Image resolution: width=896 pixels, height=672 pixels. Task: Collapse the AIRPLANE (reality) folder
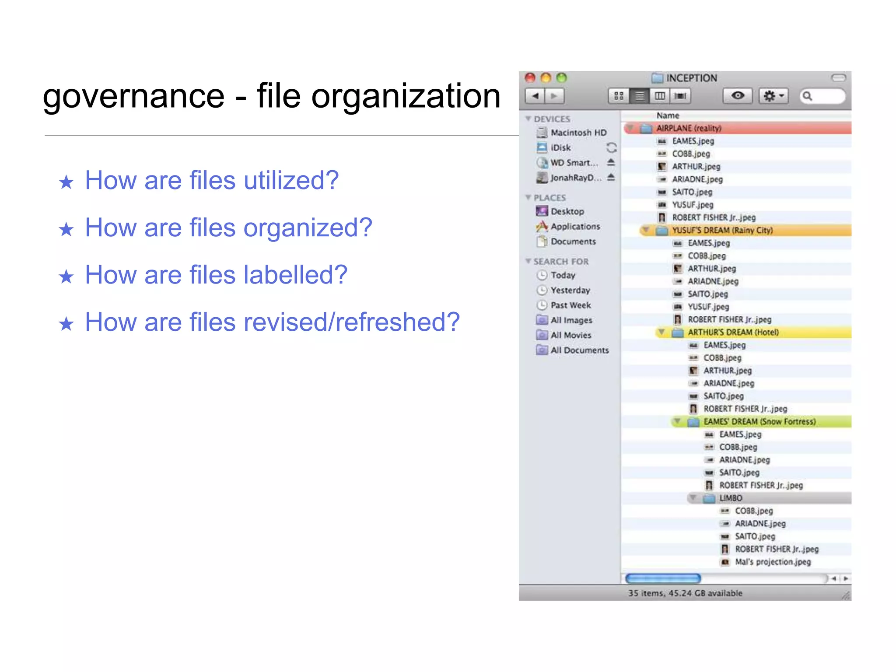(x=630, y=128)
